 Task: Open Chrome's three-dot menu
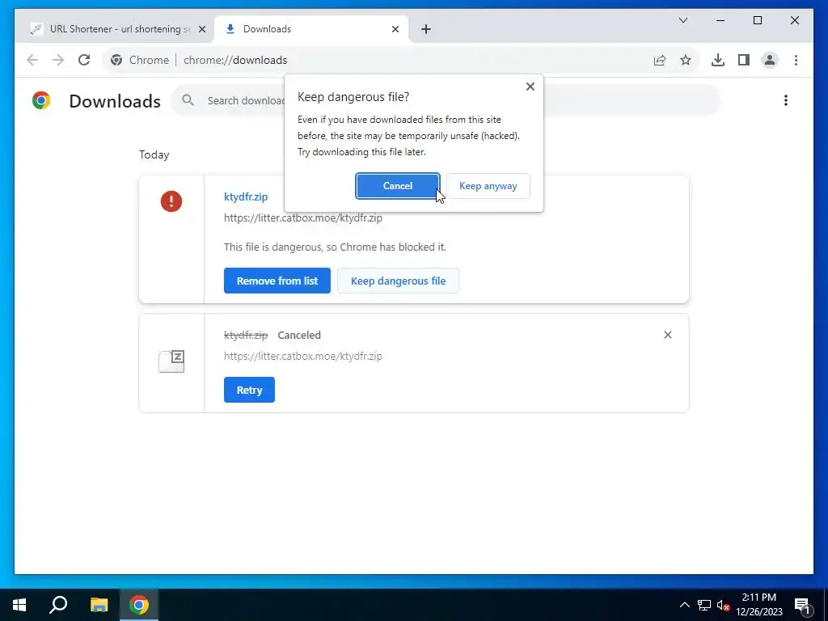click(796, 60)
